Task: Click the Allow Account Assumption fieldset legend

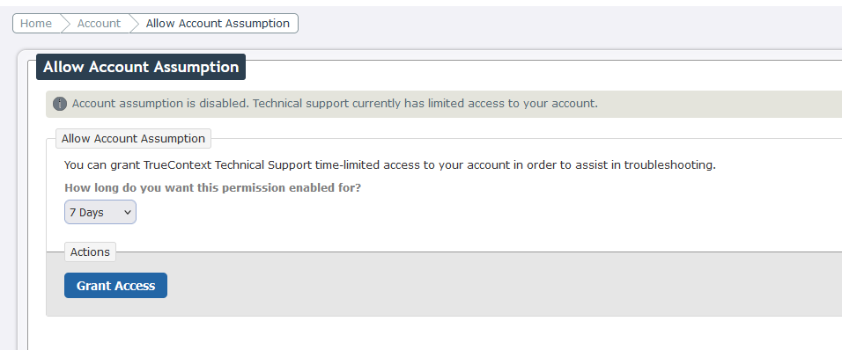Action: click(x=133, y=139)
